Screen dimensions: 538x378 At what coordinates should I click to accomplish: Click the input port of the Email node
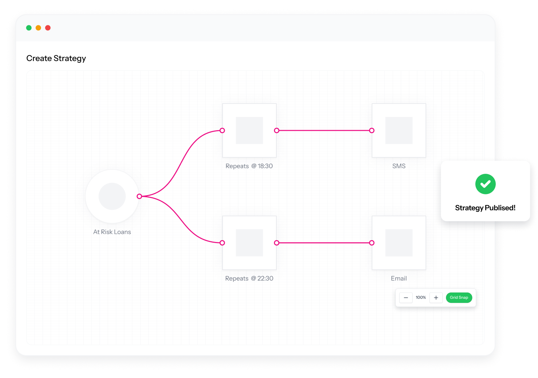(x=372, y=243)
